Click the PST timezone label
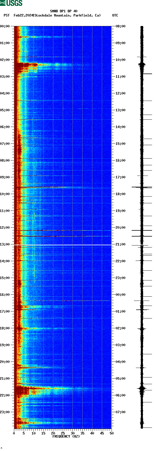The width and height of the screenshot is (154, 451). pyautogui.click(x=7, y=15)
